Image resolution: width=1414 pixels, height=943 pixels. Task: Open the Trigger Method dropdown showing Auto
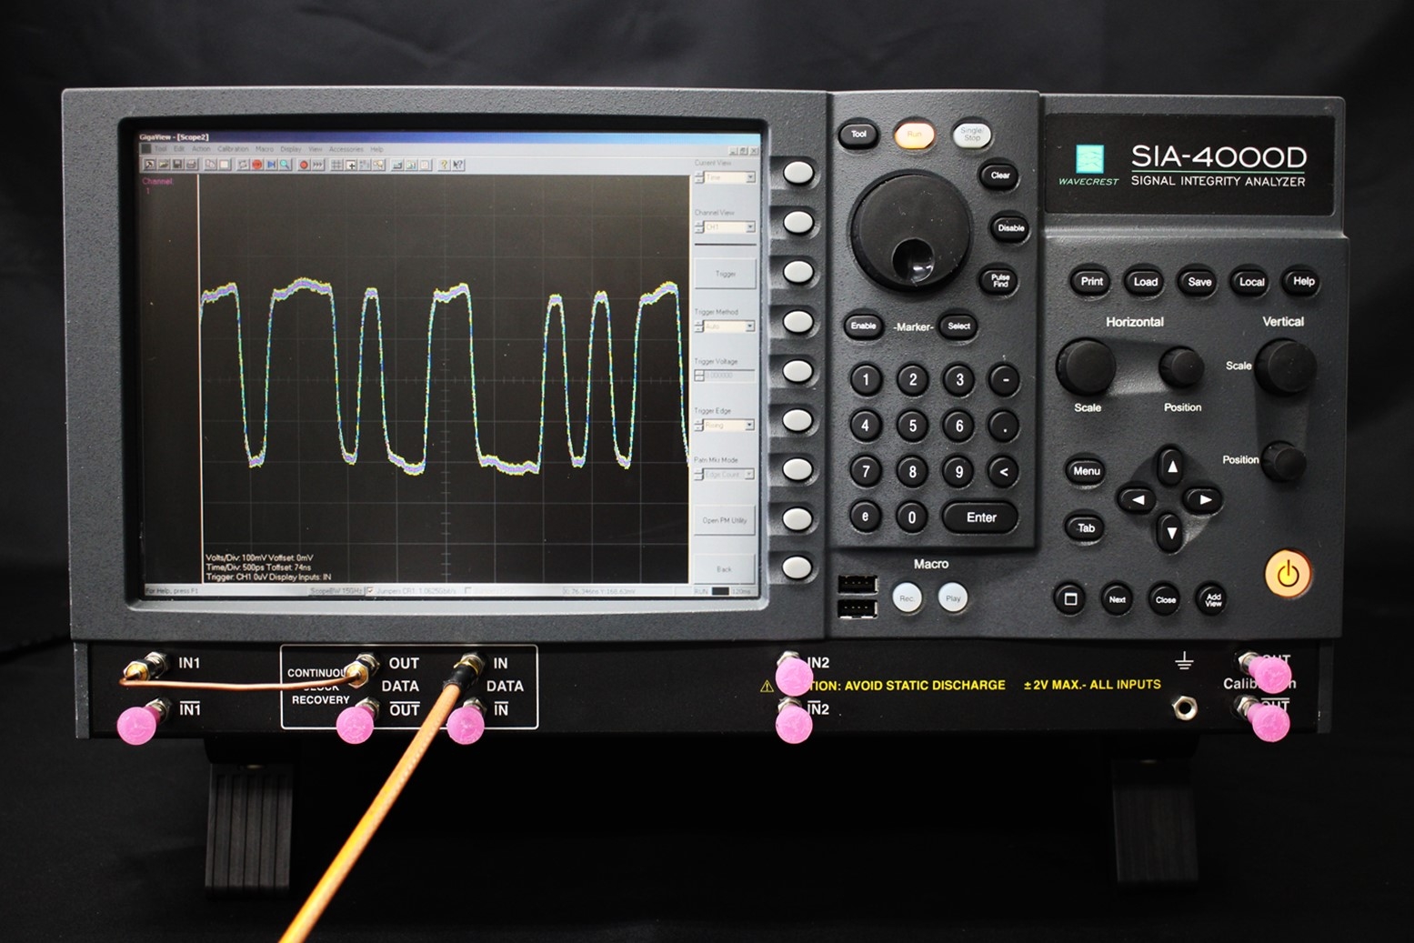pos(729,326)
